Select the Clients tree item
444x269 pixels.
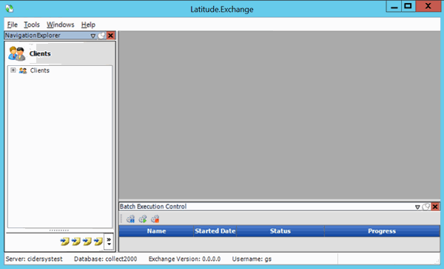click(40, 70)
